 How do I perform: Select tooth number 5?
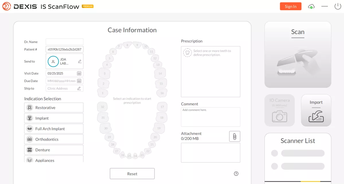(109, 58)
